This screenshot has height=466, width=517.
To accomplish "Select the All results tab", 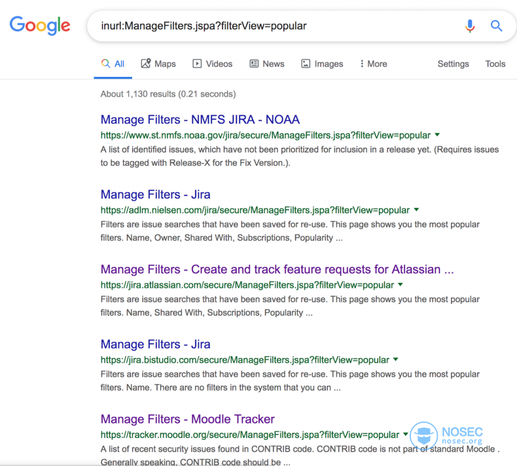I will tap(113, 64).
